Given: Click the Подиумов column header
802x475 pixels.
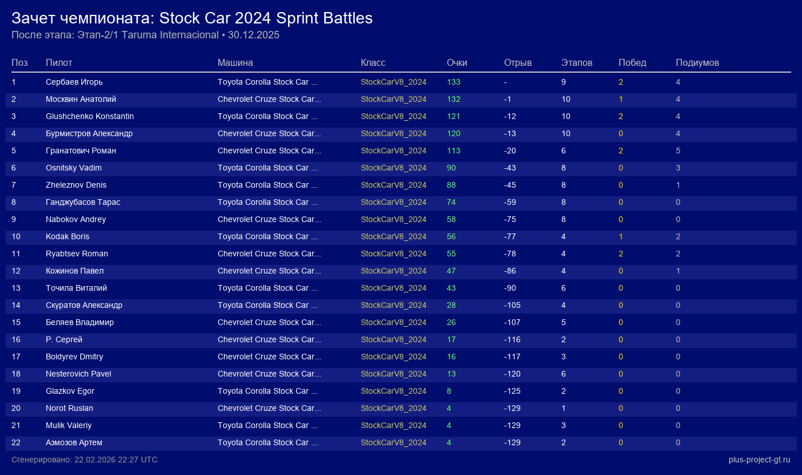Looking at the screenshot, I should (x=697, y=62).
